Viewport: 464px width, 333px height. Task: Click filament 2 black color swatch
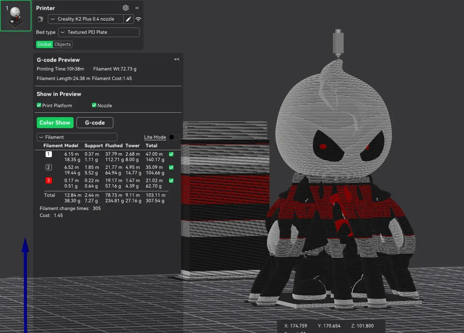pyautogui.click(x=49, y=167)
